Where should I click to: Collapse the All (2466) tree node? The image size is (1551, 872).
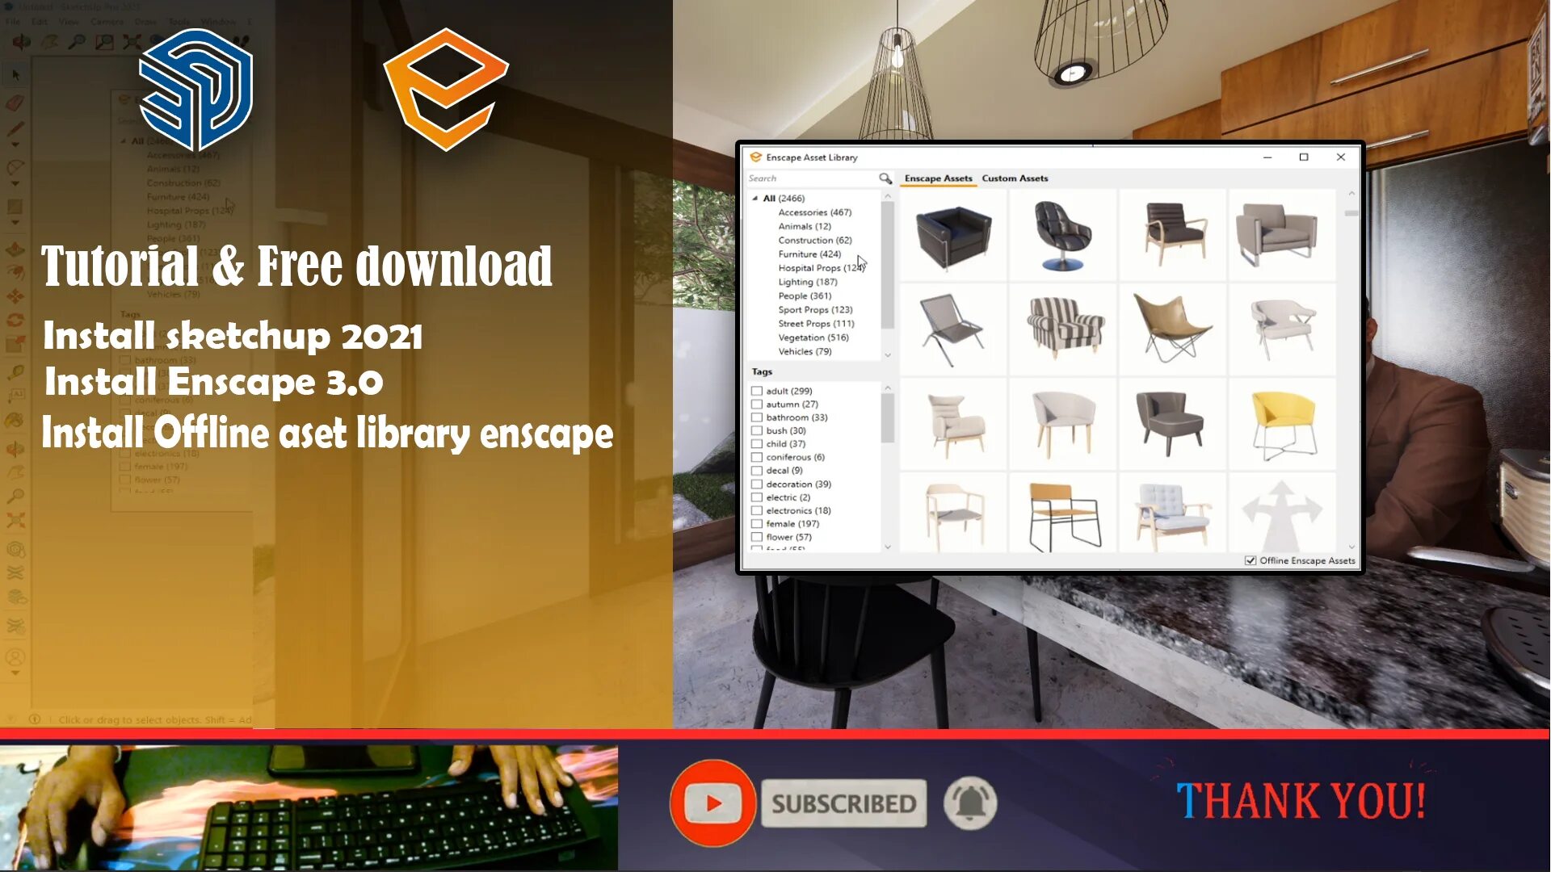tap(755, 198)
